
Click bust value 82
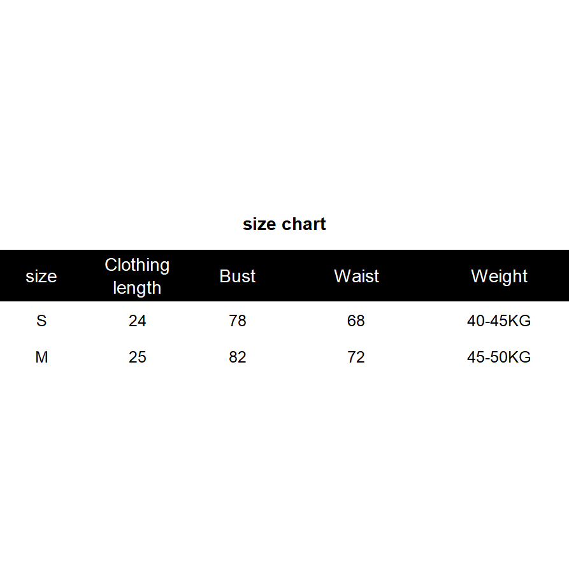[237, 357]
